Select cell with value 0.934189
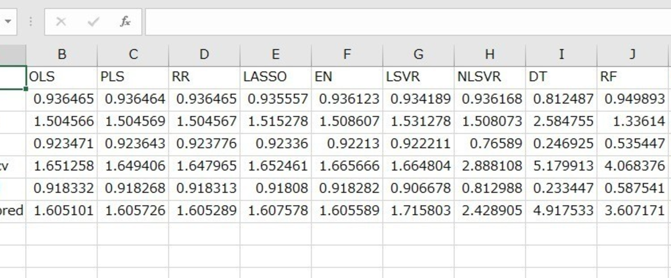This screenshot has width=671, height=278. coord(418,99)
